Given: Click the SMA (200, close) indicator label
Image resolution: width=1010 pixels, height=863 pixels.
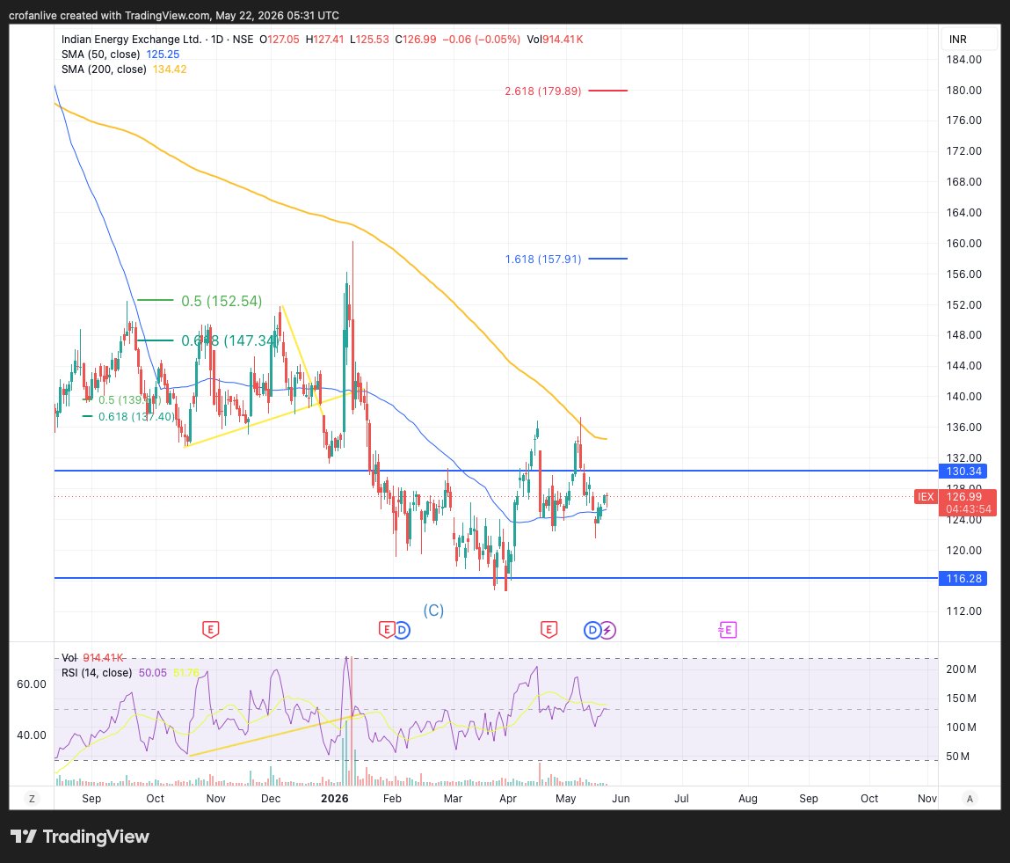Looking at the screenshot, I should [x=104, y=69].
